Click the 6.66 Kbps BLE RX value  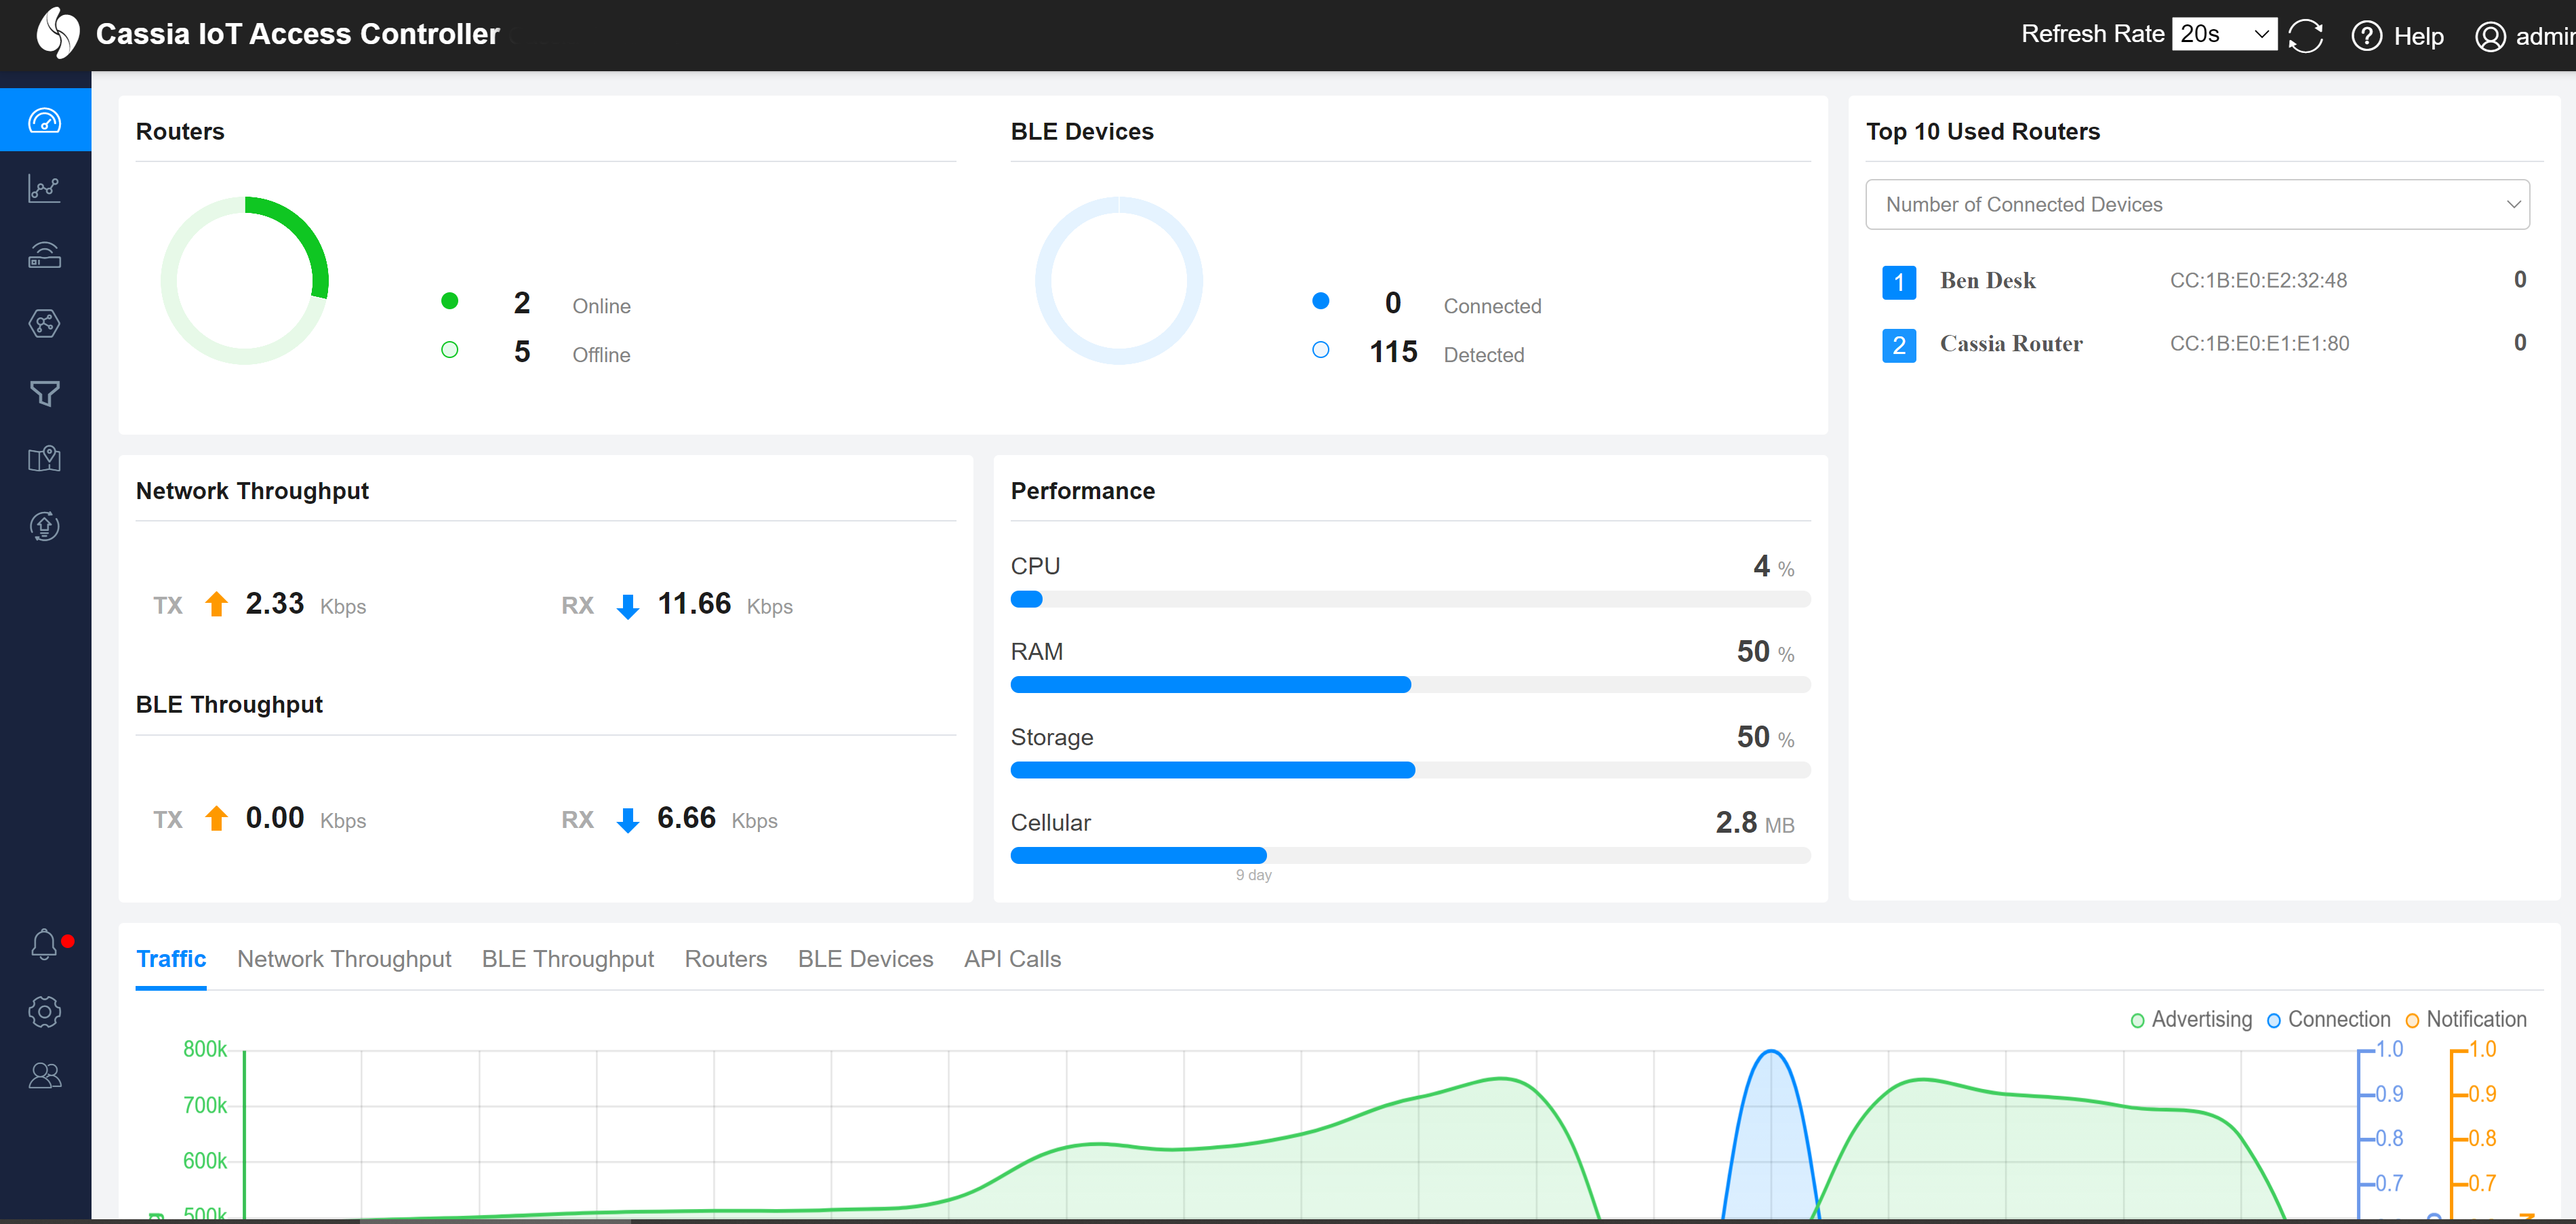pos(686,818)
